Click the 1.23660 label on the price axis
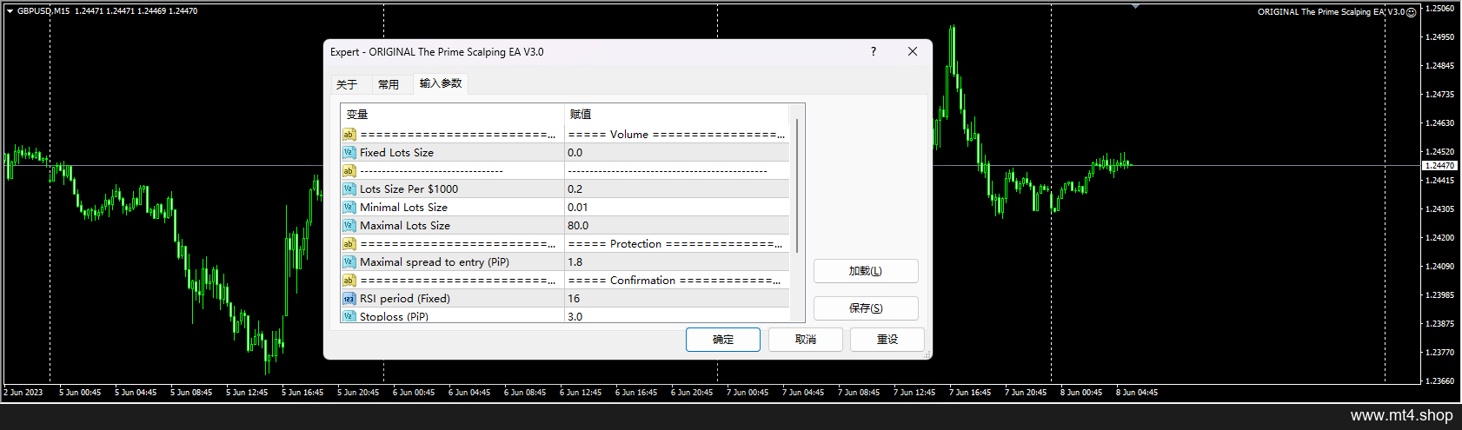Screen dimensions: 1462x430 [1440, 381]
